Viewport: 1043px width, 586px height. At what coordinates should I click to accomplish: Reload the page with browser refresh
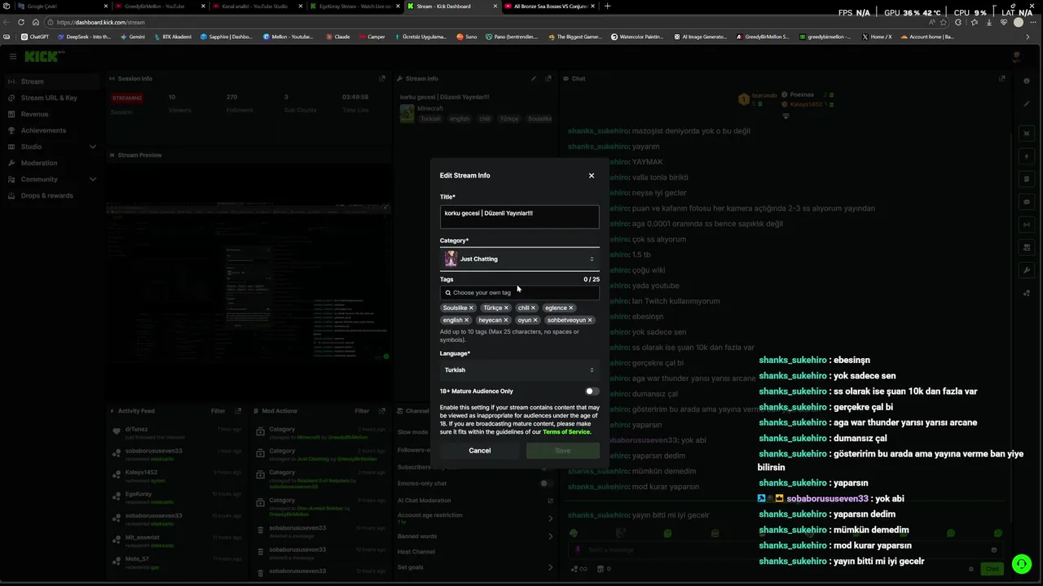click(x=21, y=23)
